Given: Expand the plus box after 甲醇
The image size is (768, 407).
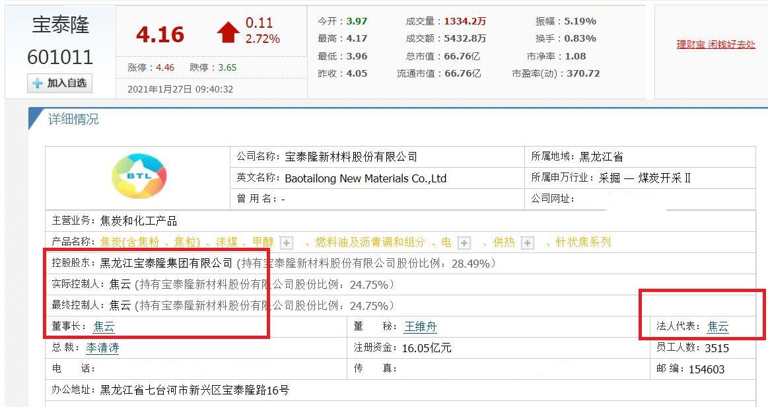Looking at the screenshot, I should 287,242.
